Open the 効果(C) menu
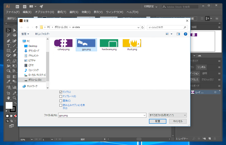Screen dimensions: 226x145 click(x=86, y=12)
